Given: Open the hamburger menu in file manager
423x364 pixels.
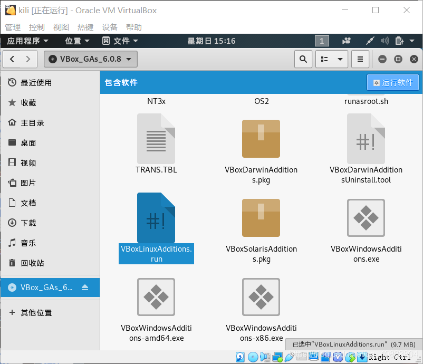Looking at the screenshot, I should pyautogui.click(x=360, y=59).
